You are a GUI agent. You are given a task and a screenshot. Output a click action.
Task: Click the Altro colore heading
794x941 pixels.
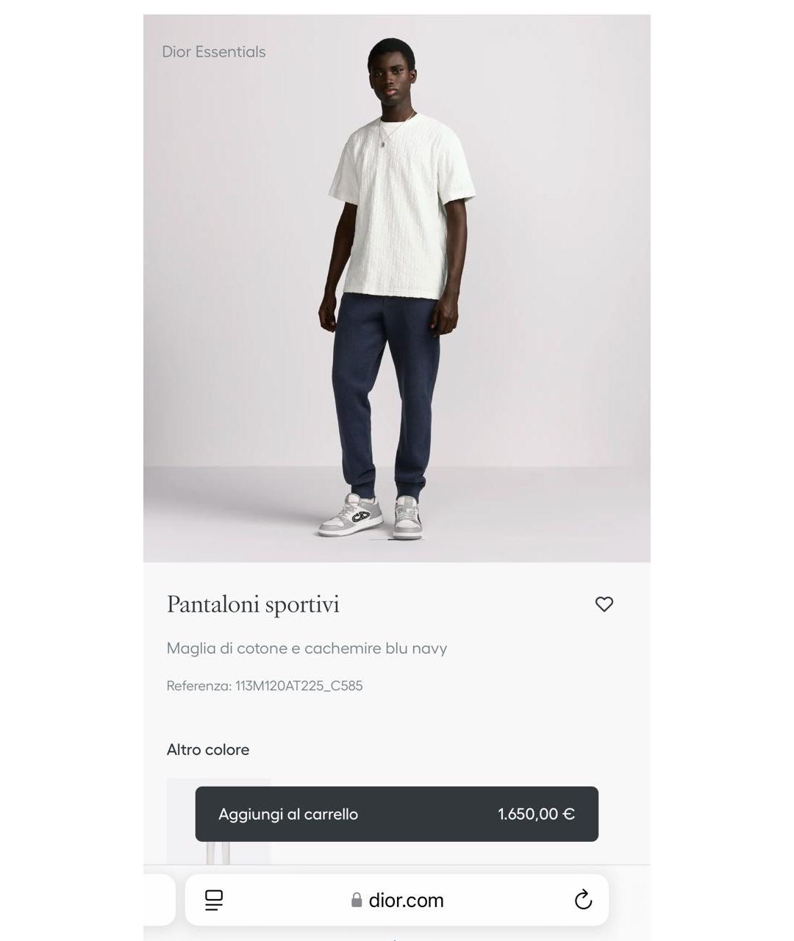click(x=208, y=750)
